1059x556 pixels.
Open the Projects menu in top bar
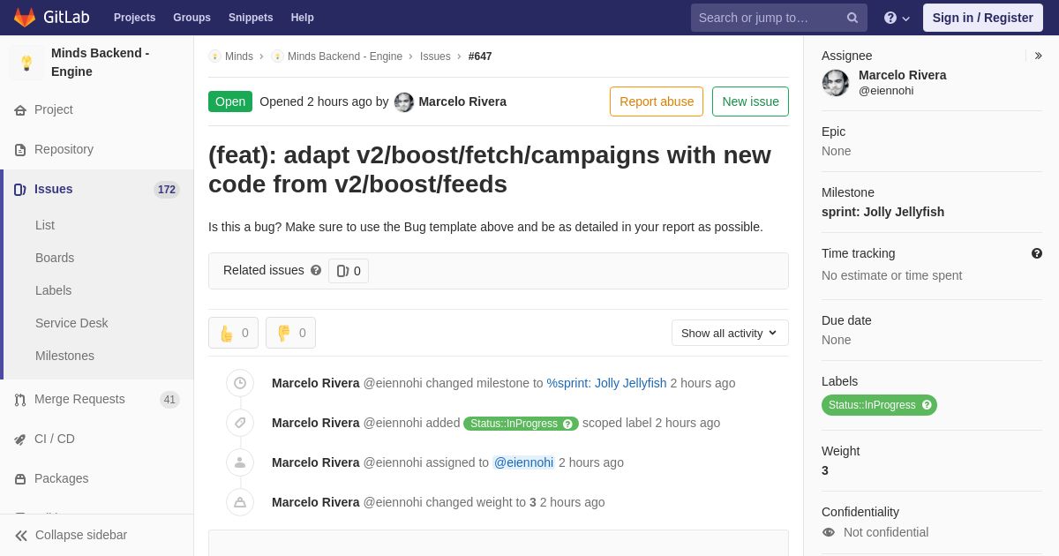134,18
